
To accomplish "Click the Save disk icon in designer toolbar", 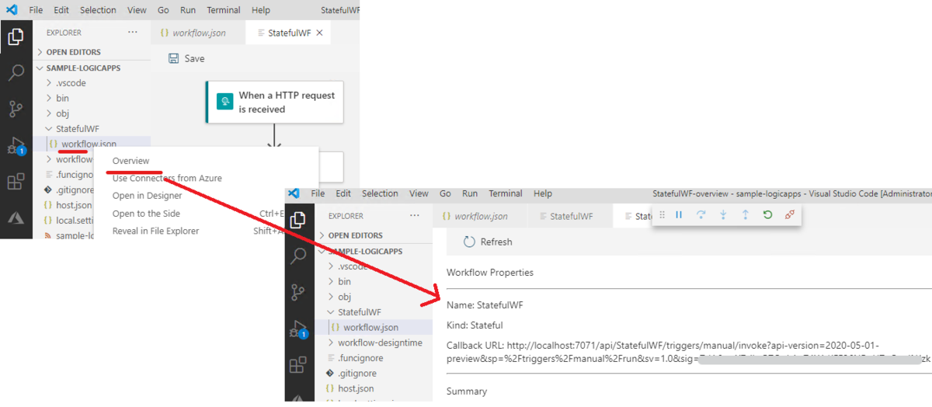I will 174,58.
